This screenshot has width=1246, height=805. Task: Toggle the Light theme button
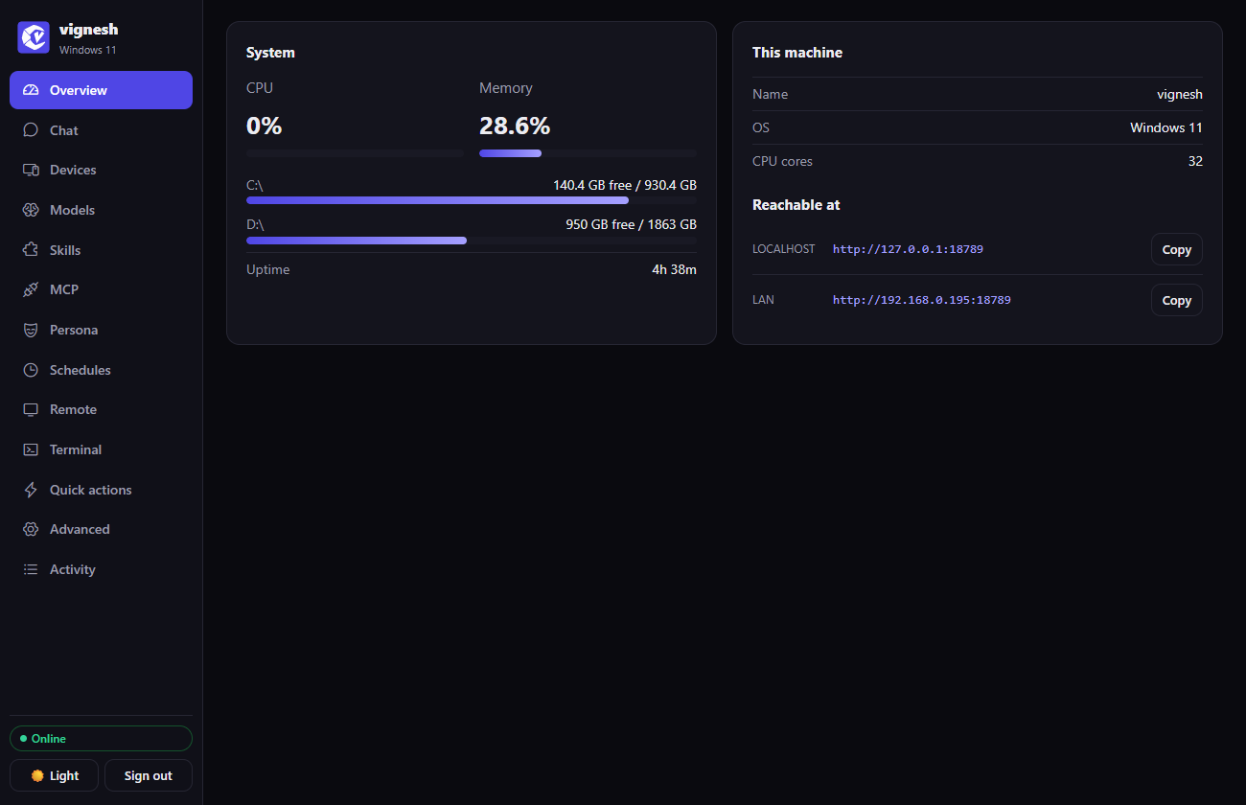54,775
